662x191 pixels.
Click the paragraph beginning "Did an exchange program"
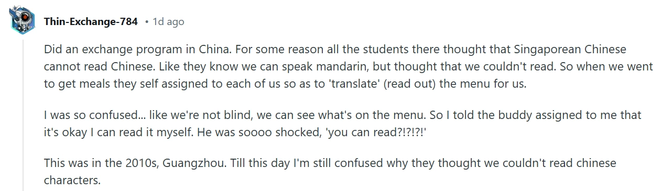(x=348, y=66)
